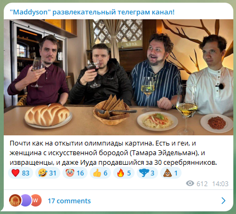Click the orange W commenter avatar
Viewport: 236px width, 214px height.
36,201
